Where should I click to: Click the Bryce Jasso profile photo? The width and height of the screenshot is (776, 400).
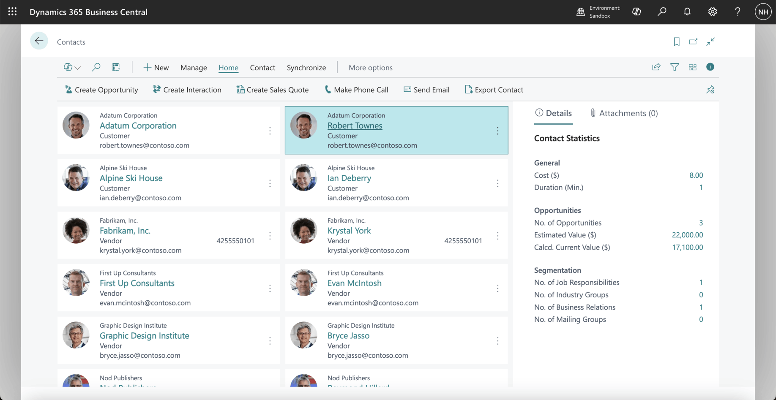pos(303,335)
